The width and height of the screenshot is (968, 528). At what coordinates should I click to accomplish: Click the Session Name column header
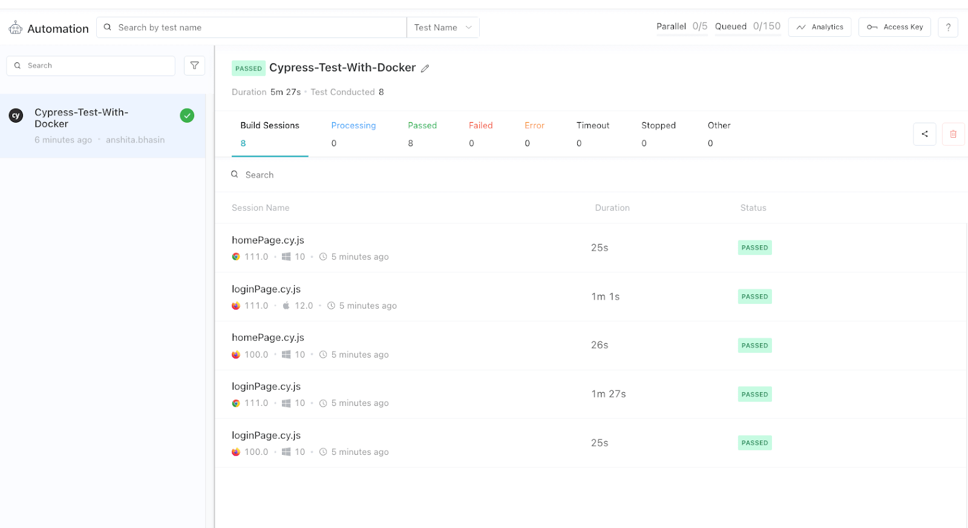(x=261, y=208)
